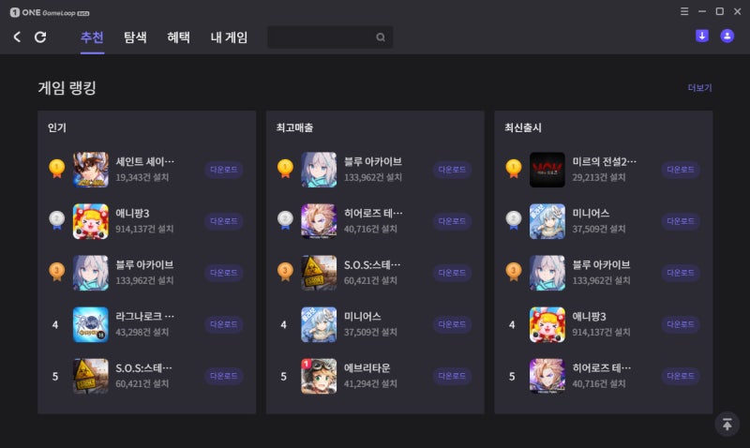750x448 pixels.
Task: Go to the 내 게임 tab
Action: pos(229,37)
